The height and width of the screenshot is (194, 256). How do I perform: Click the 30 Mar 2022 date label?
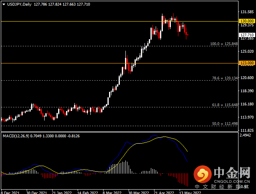click(x=139, y=192)
